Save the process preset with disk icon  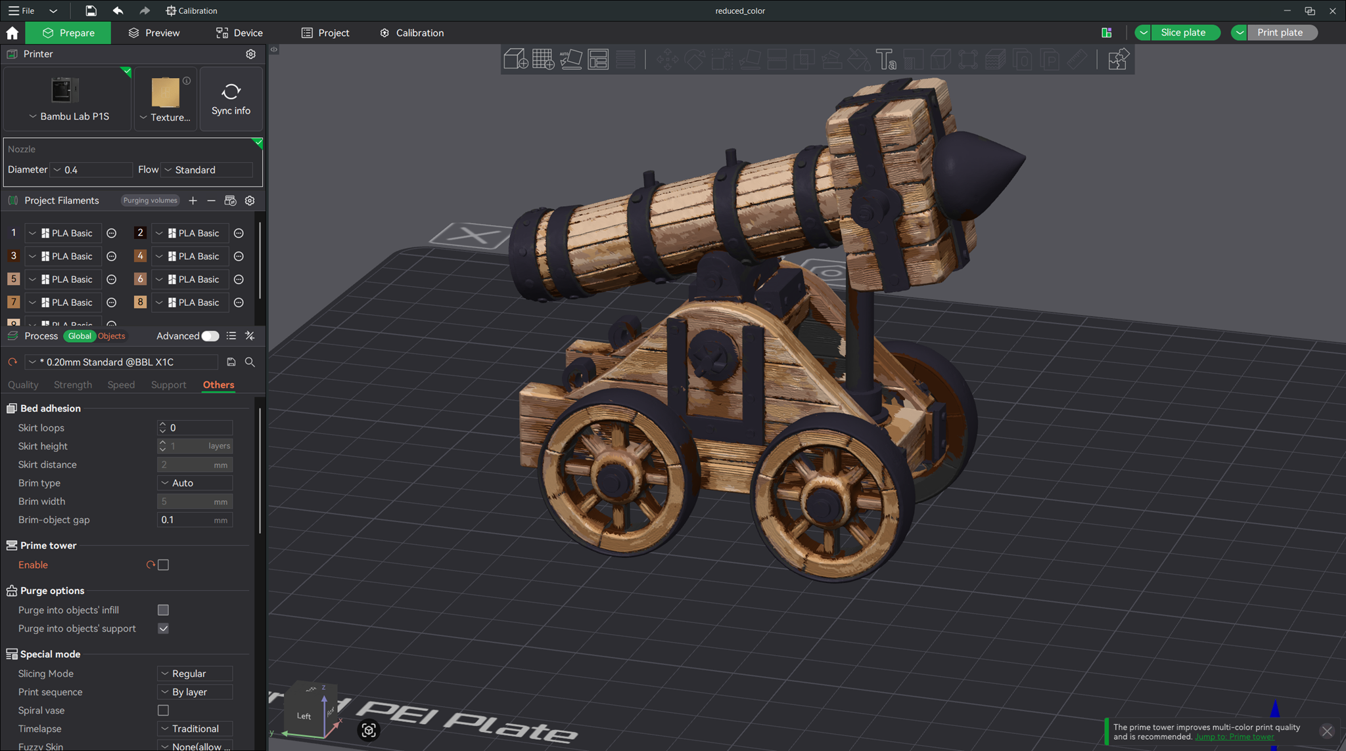231,362
